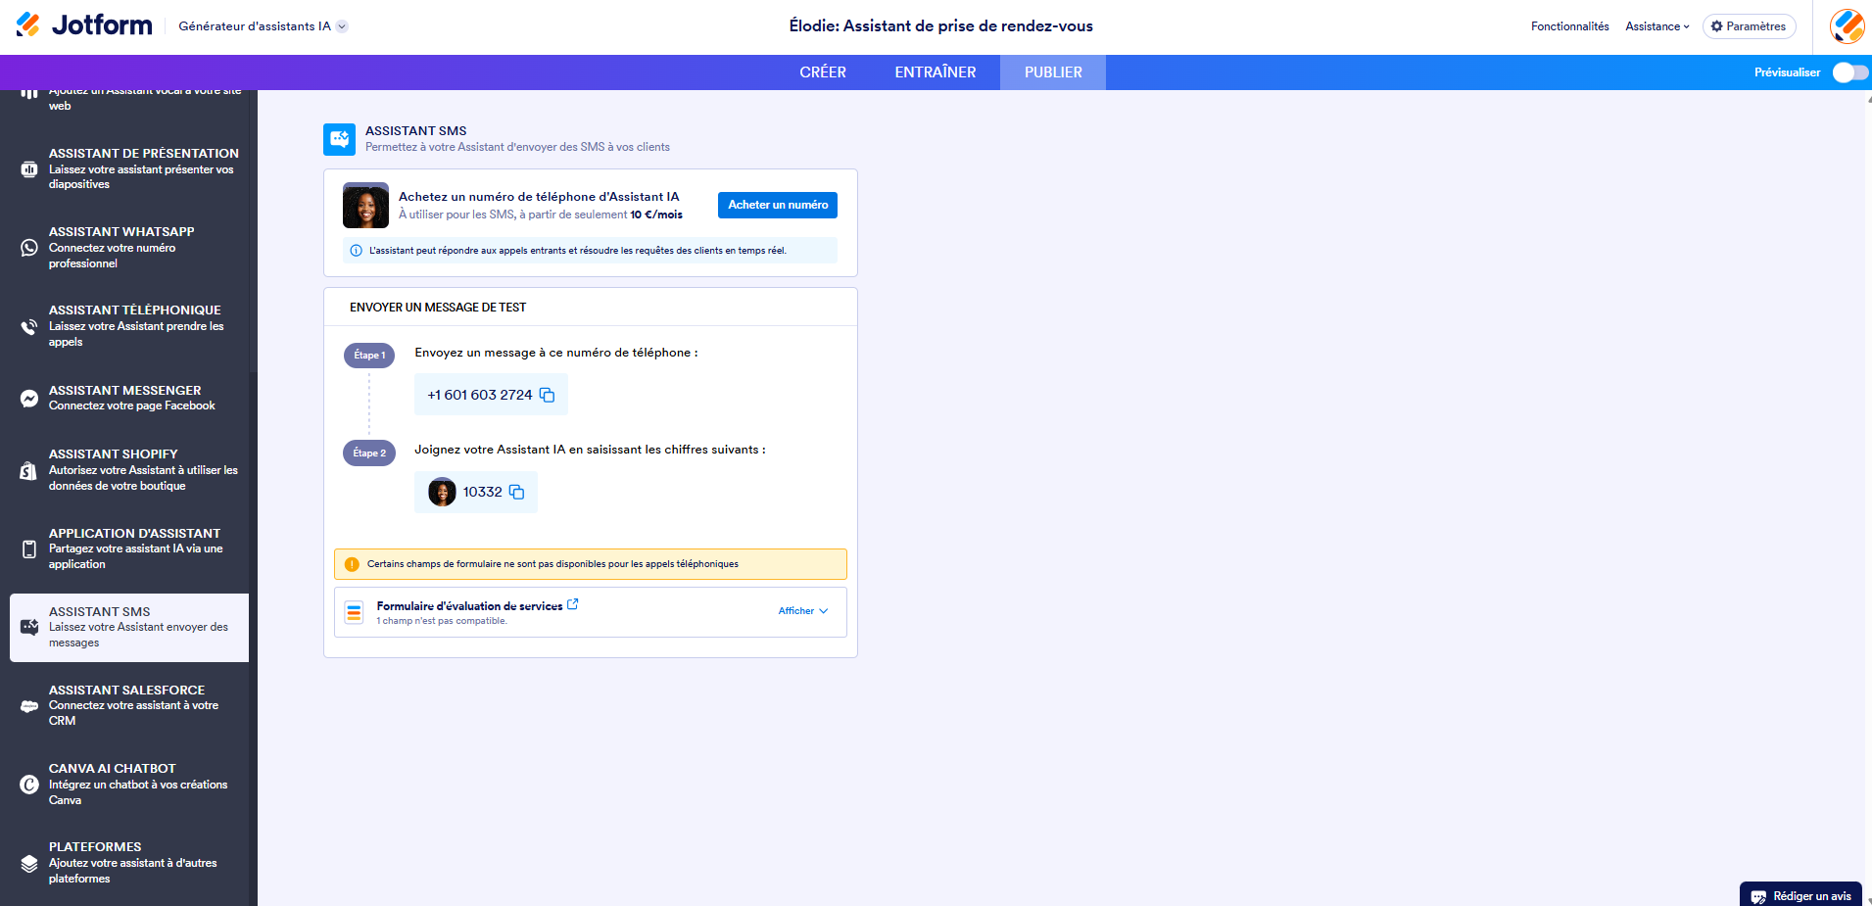Click the Assistant téléphonique phone icon

click(x=29, y=326)
